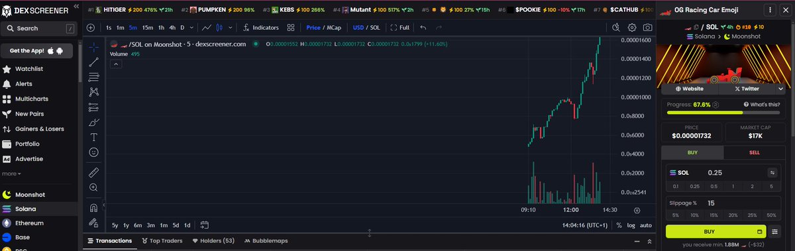The width and height of the screenshot is (795, 251).
Task: Set chart range to 5y
Action: 115,225
